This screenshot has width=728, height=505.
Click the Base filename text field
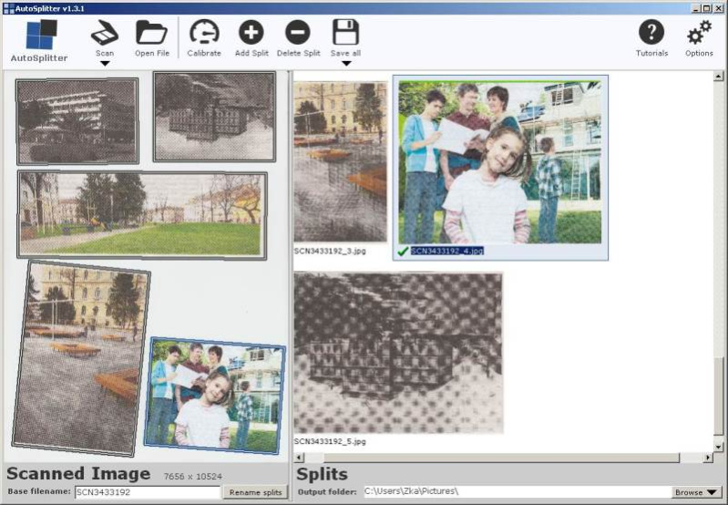(x=148, y=492)
